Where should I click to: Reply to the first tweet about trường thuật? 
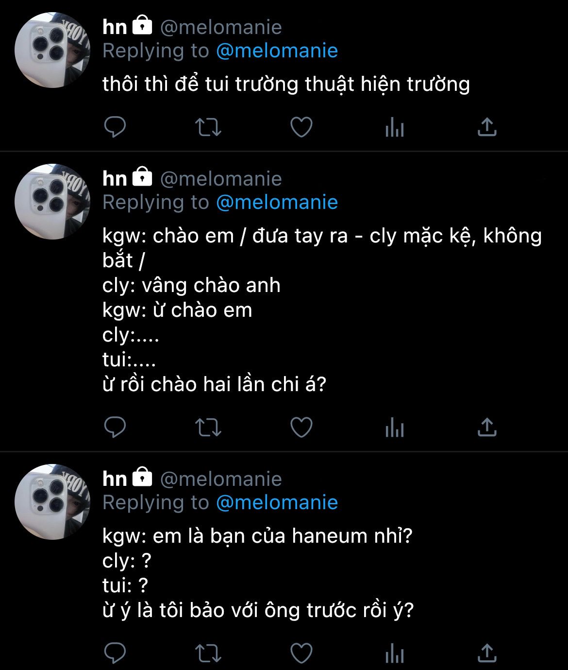[x=115, y=127]
